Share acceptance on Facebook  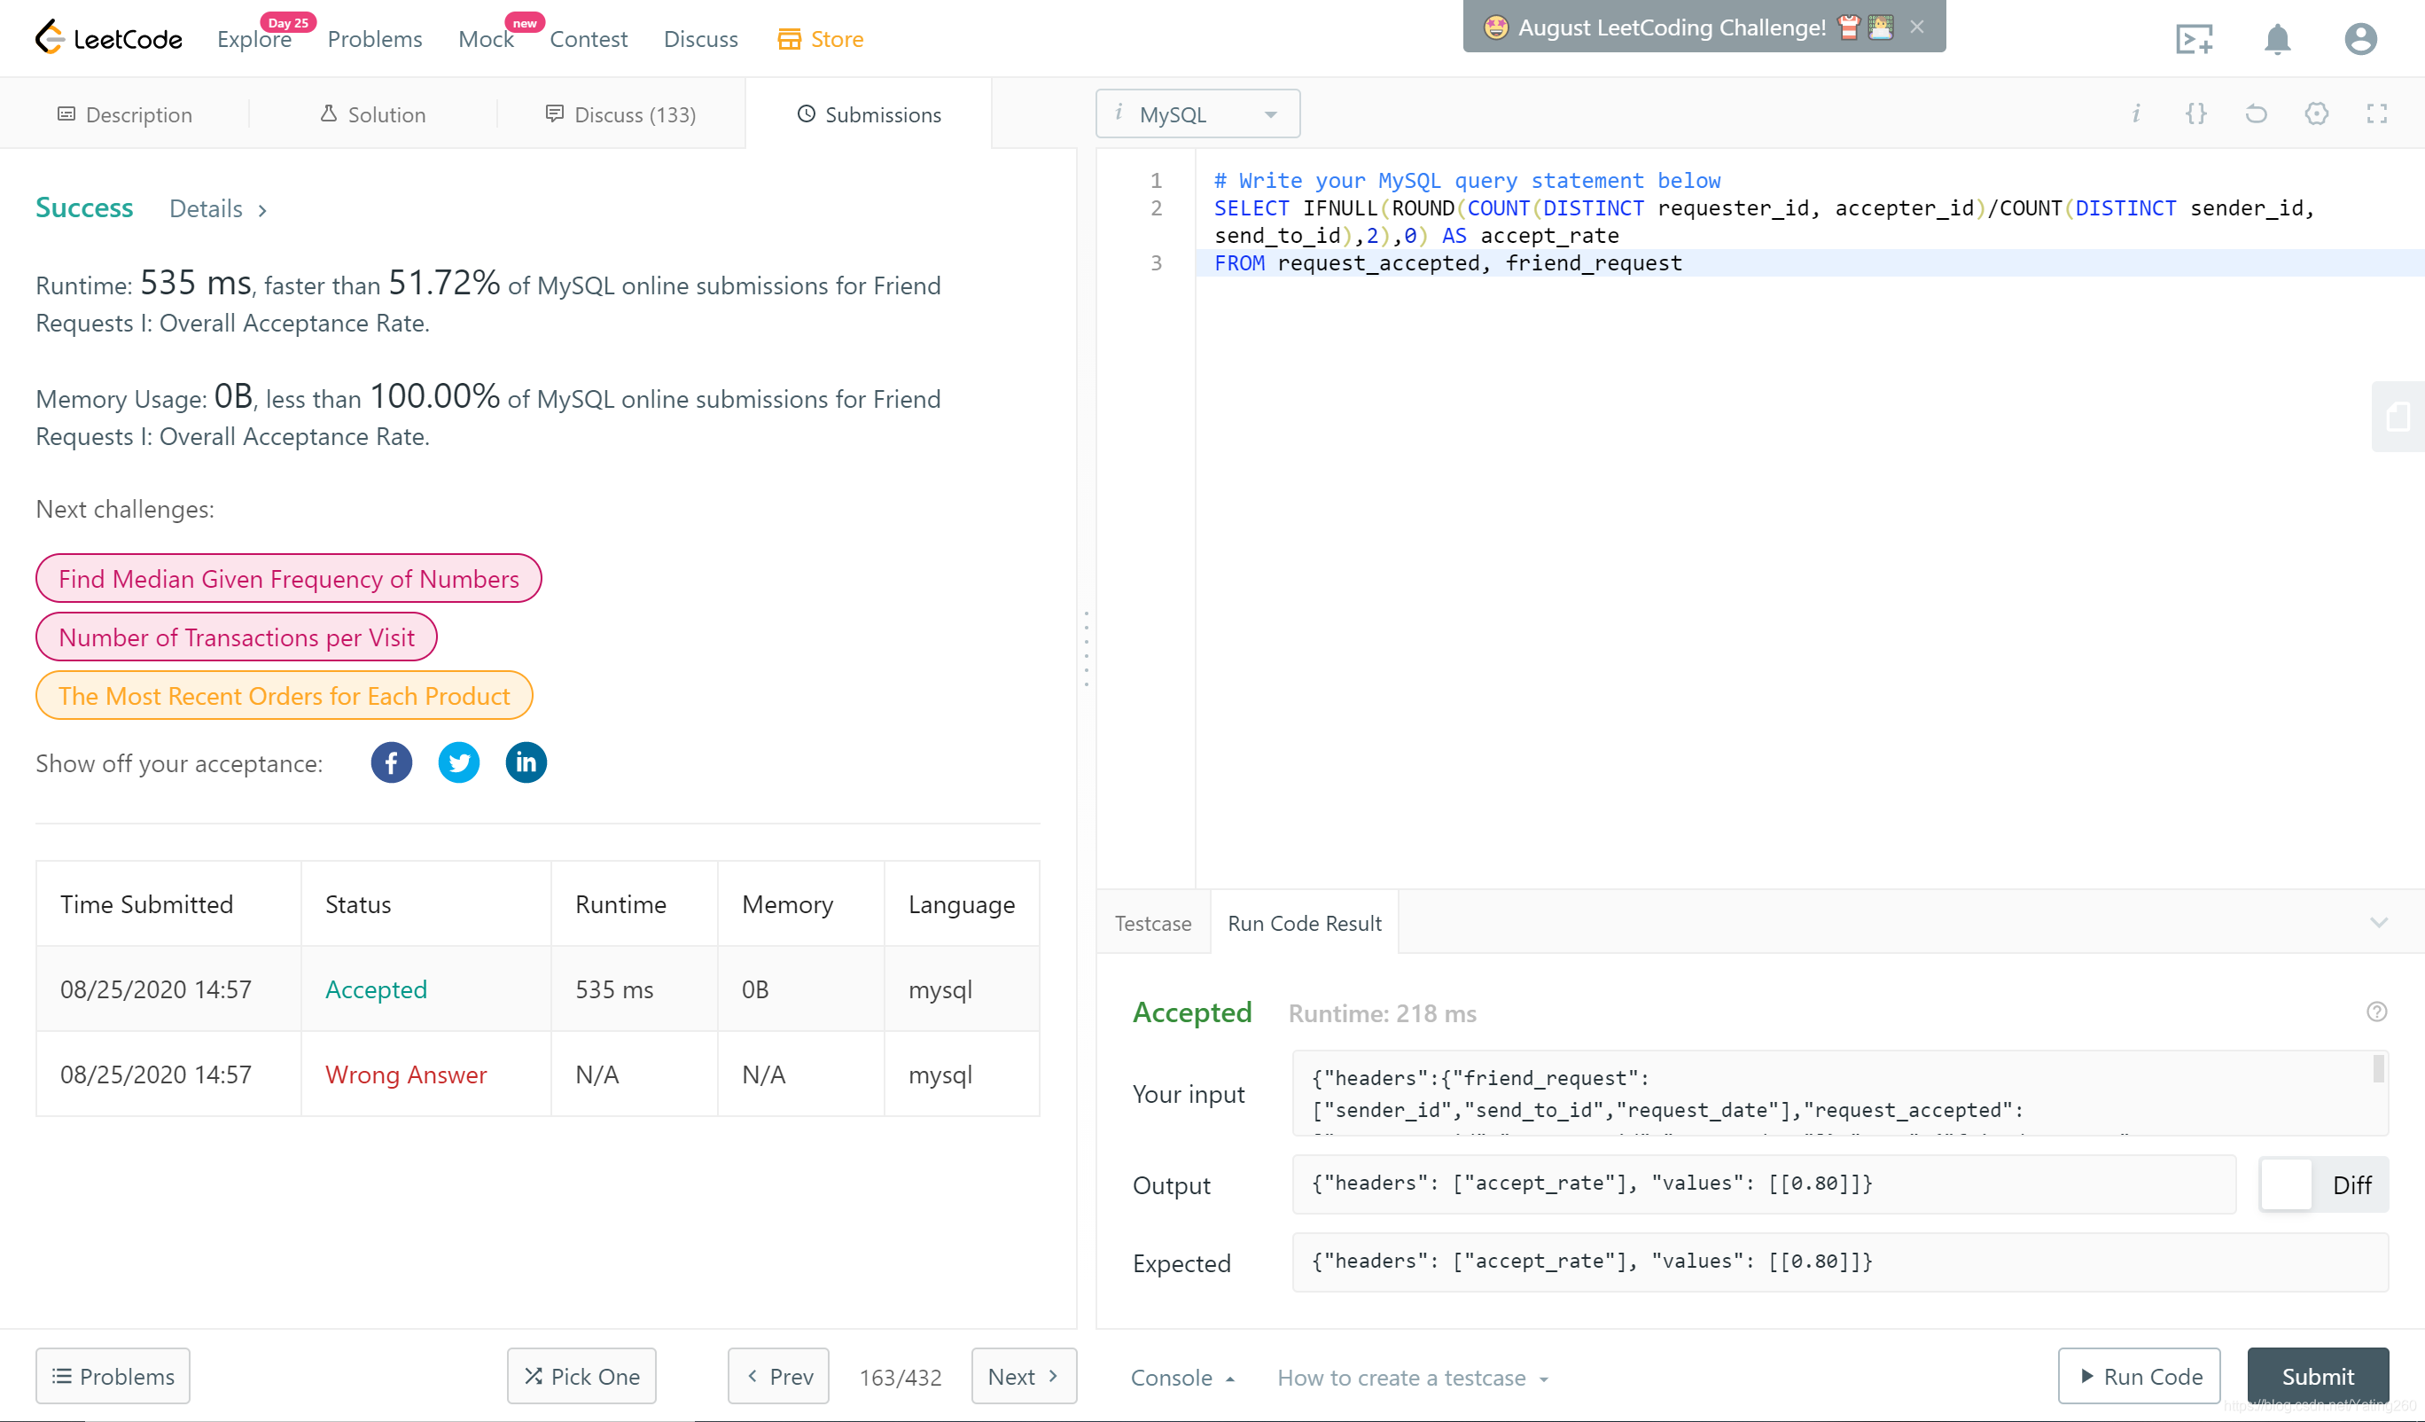pyautogui.click(x=391, y=762)
